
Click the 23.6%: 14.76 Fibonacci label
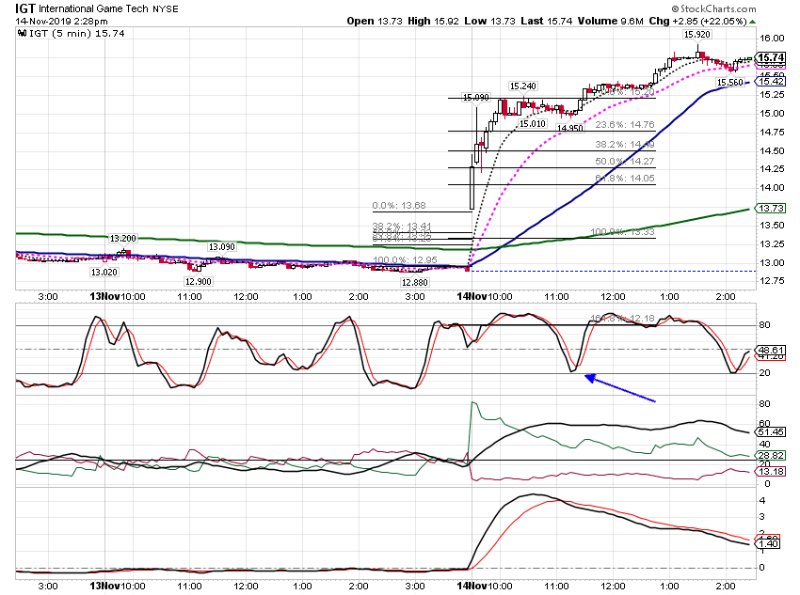(x=625, y=125)
